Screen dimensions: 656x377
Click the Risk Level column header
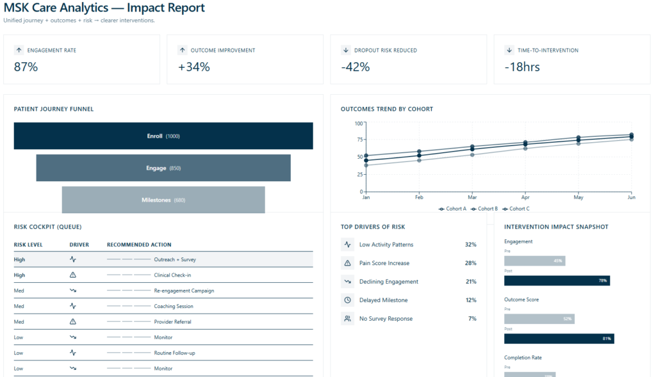(29, 245)
